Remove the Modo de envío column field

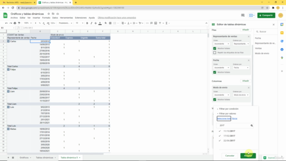pyautogui.click(x=248, y=88)
